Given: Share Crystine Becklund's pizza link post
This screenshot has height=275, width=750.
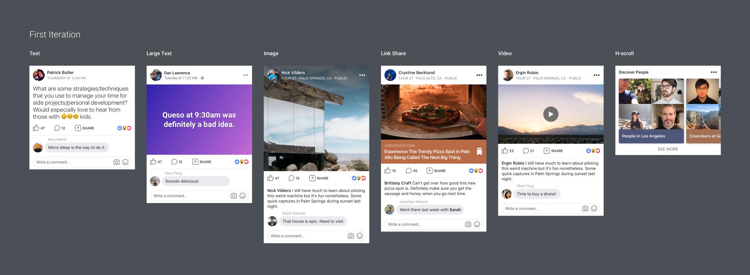Looking at the screenshot, I should tap(436, 171).
